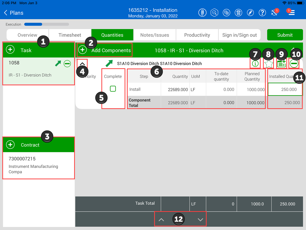
Task: Add a note using the list-plus icon
Action: coord(281,64)
